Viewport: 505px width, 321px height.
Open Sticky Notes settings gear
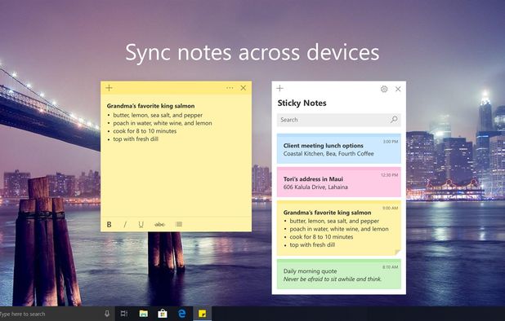(384, 89)
